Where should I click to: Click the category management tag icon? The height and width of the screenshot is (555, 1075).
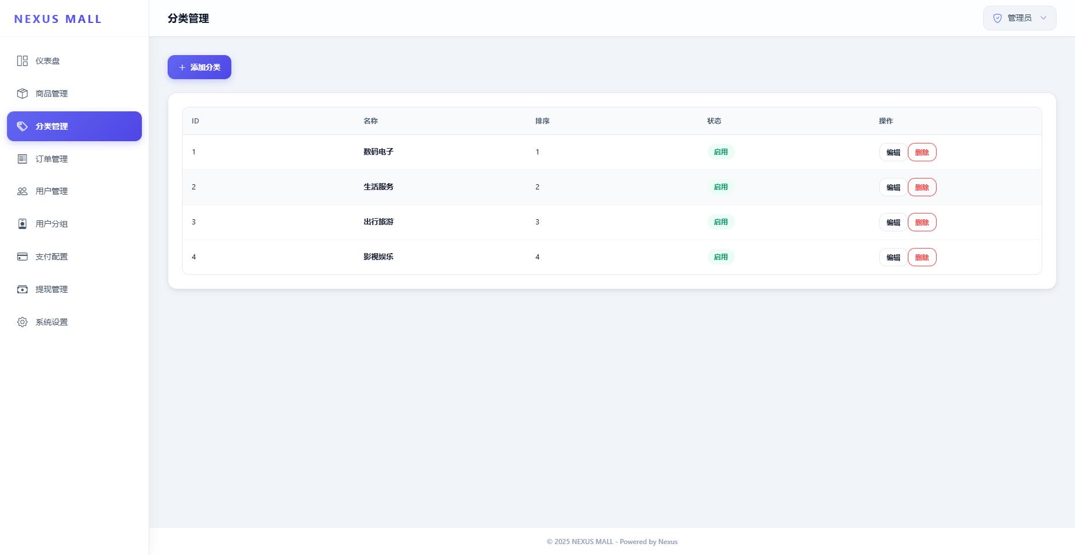[x=22, y=126]
